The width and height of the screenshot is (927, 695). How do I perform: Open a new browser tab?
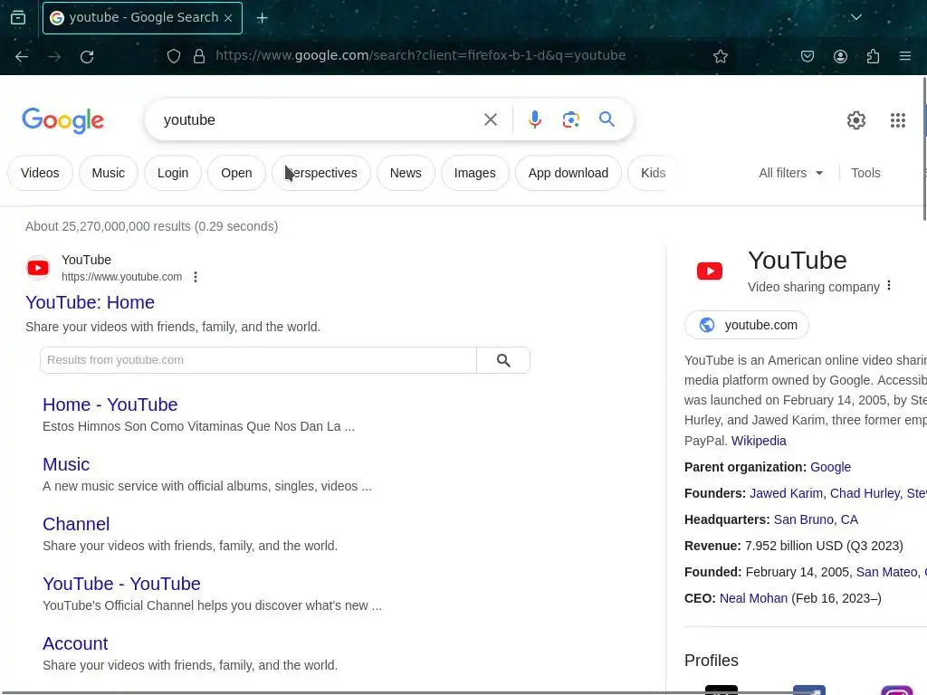coord(262,18)
